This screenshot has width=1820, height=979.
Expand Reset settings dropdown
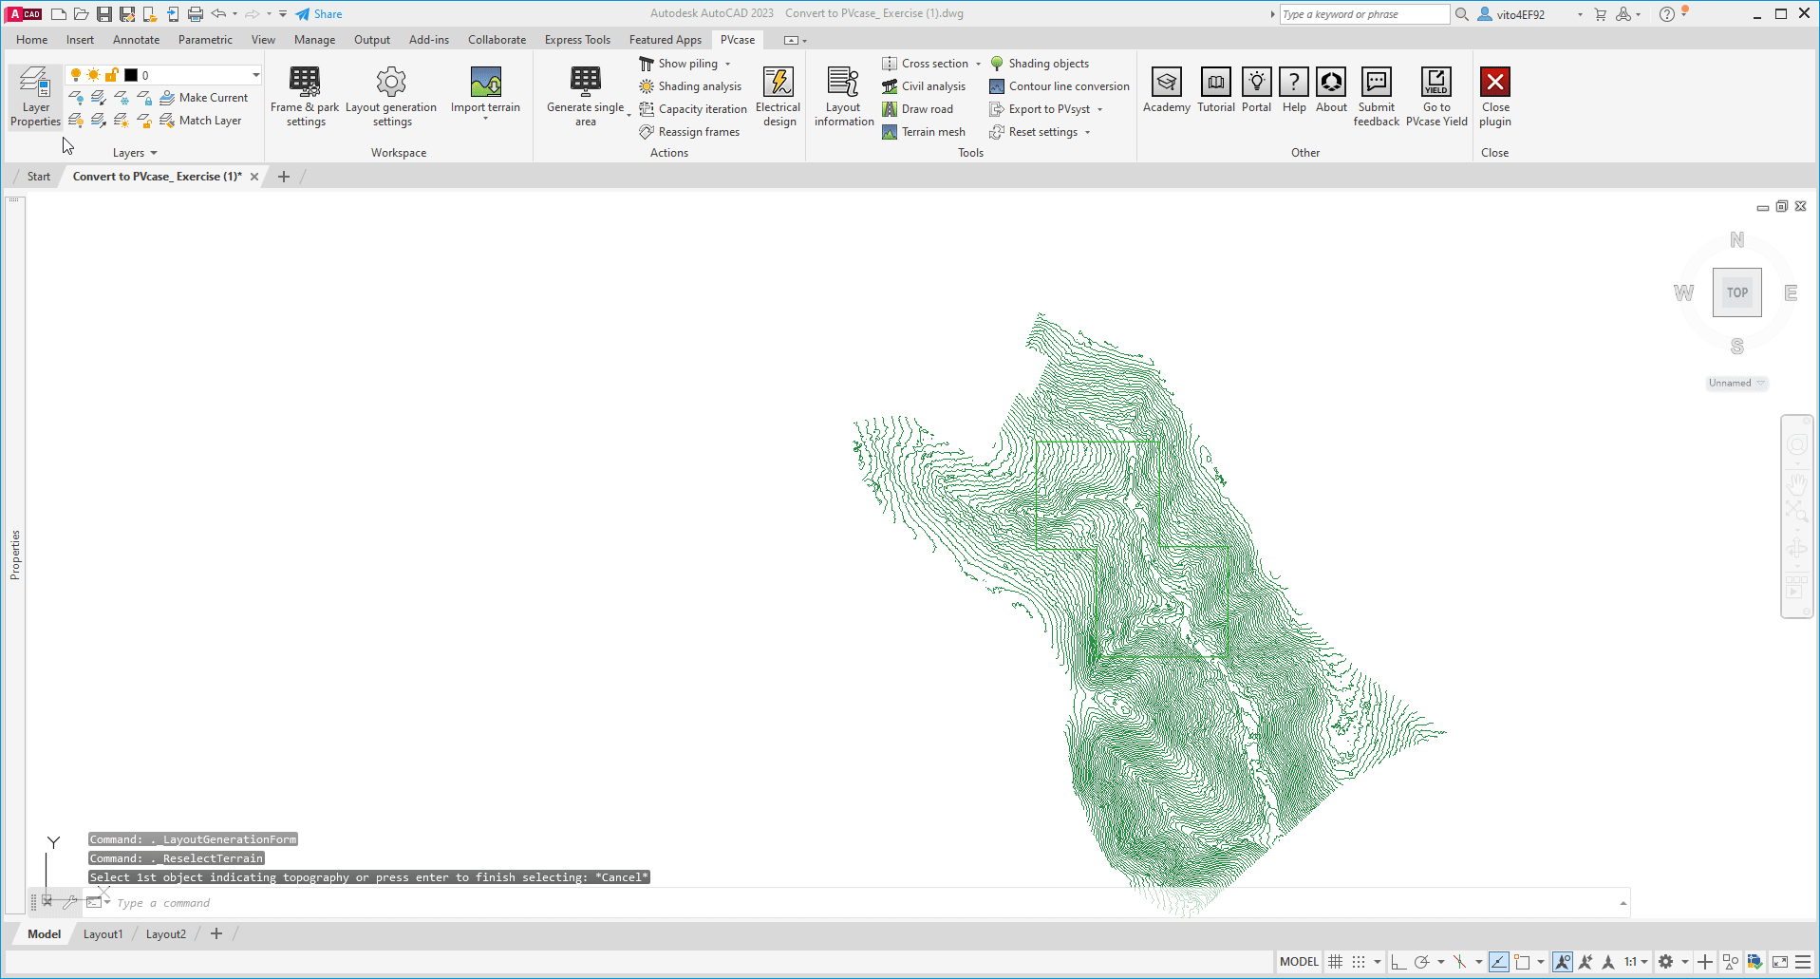(1088, 132)
